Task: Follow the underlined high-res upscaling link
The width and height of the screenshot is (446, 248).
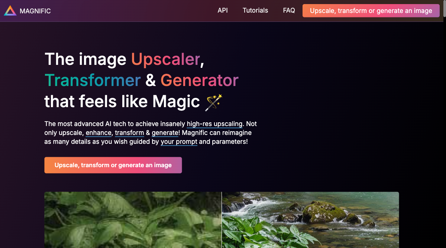Action: pos(215,124)
